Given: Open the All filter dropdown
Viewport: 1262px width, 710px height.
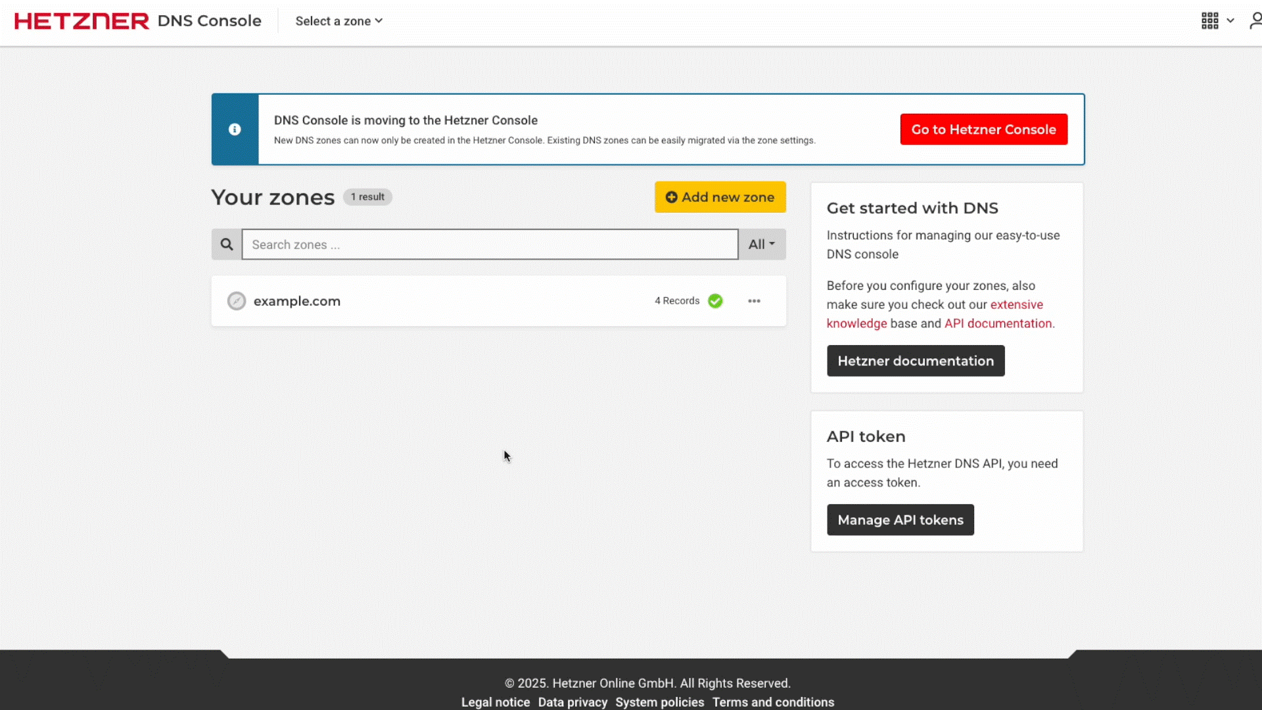Looking at the screenshot, I should point(761,245).
